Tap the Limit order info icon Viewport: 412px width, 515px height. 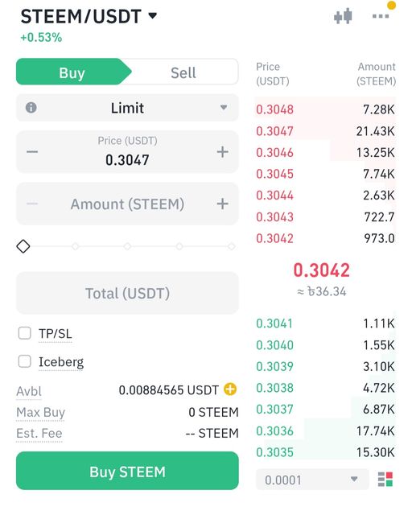pyautogui.click(x=31, y=107)
